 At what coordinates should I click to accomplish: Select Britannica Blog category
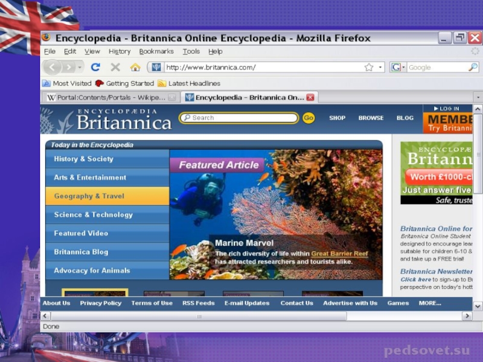click(x=107, y=252)
